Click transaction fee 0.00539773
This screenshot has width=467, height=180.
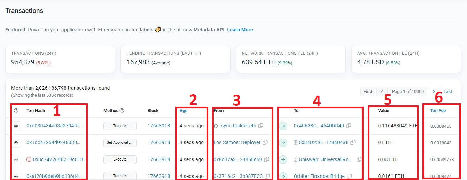coord(442,160)
